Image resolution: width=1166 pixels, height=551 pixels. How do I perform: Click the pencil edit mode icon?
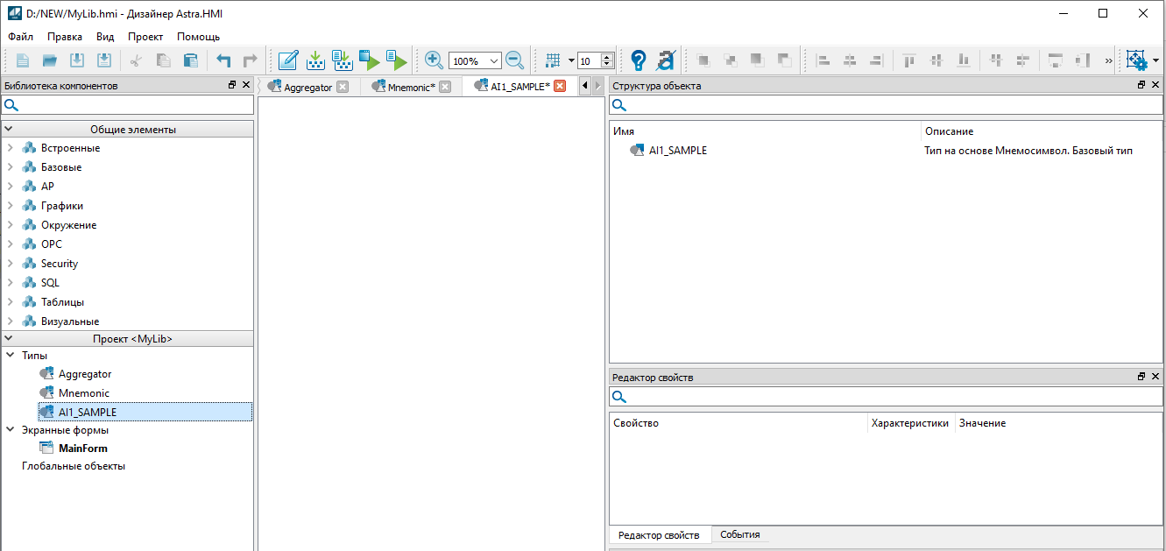[x=287, y=60]
